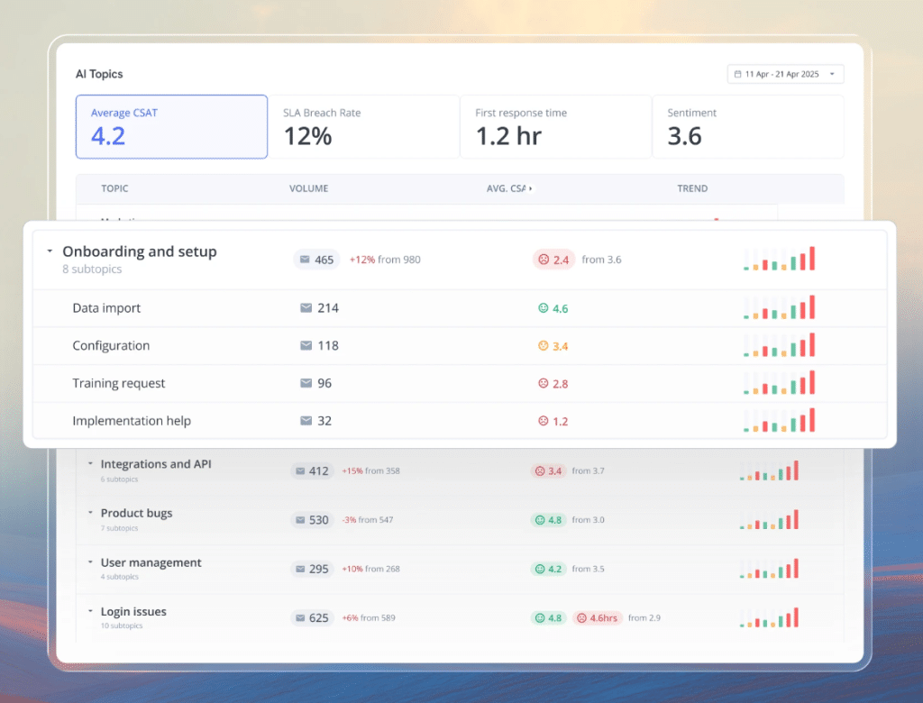The image size is (923, 703).
Task: Click happy face icon beside Data import 4.6
Action: coord(544,308)
